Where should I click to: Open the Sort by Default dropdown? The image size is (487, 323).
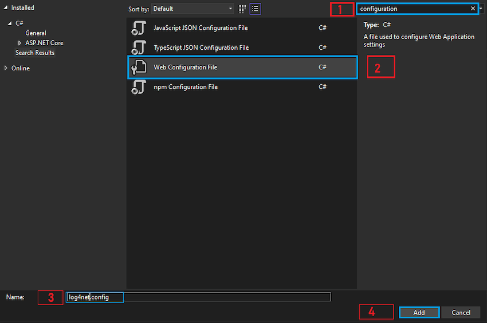coord(193,9)
